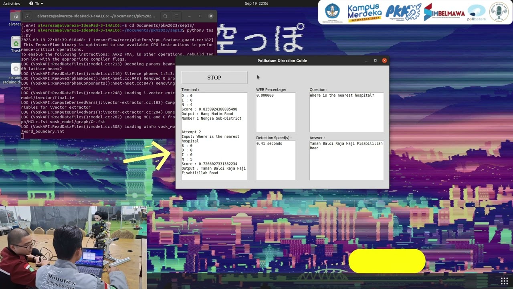513x289 pixels.
Task: Click the '0.41 seconds' detection speed value
Action: (x=269, y=144)
